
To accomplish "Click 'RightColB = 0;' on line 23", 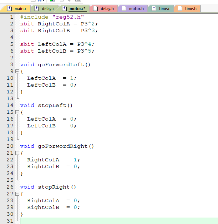I will (54, 167).
